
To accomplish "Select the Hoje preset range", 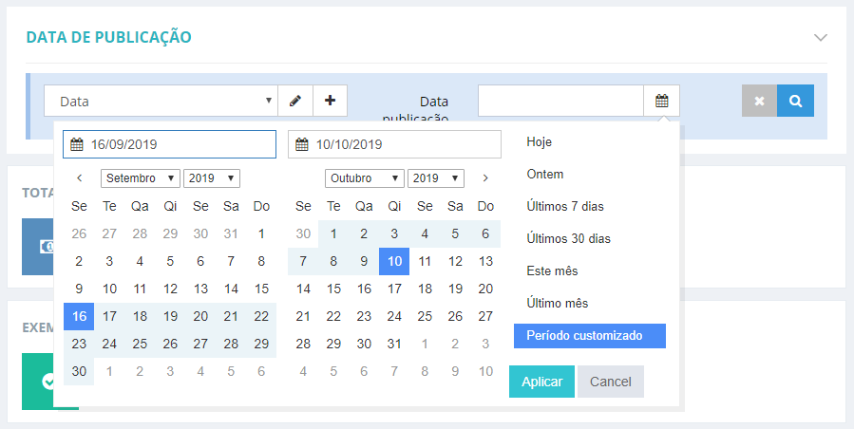I will (x=540, y=142).
